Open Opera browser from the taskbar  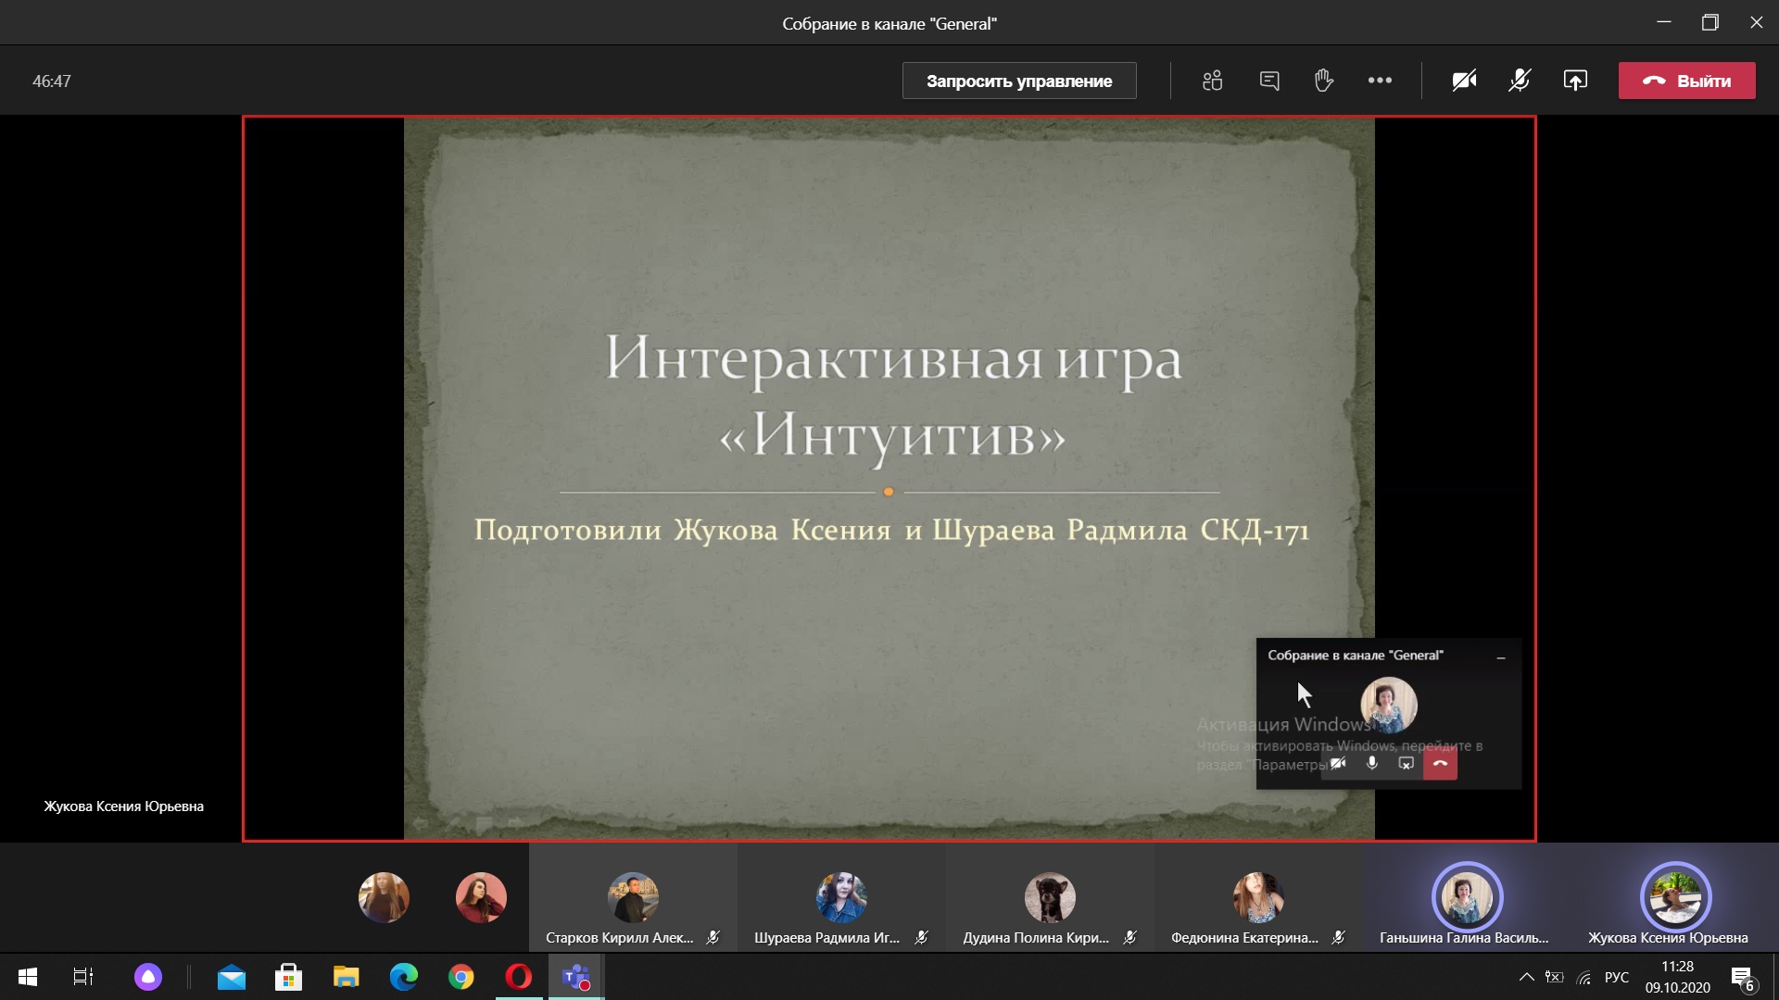tap(519, 977)
